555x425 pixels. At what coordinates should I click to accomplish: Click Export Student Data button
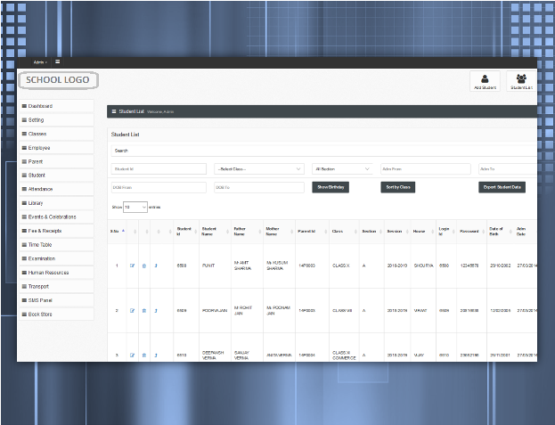point(502,187)
